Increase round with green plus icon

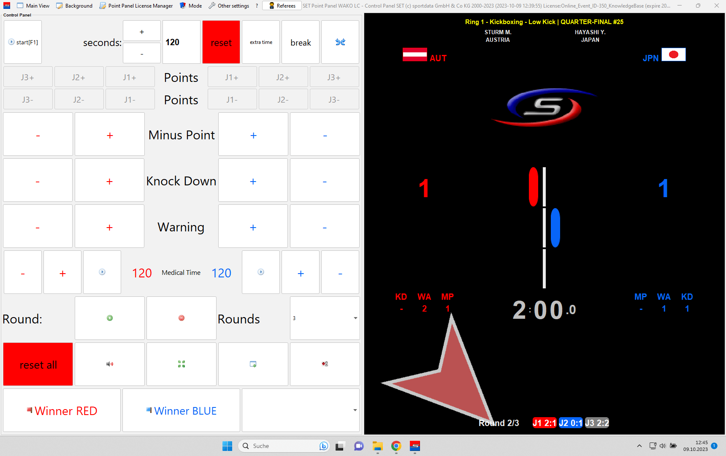point(110,318)
